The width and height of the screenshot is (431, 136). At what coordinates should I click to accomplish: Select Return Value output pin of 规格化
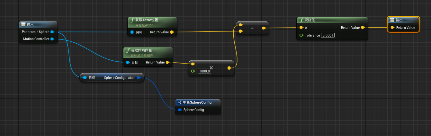click(363, 28)
